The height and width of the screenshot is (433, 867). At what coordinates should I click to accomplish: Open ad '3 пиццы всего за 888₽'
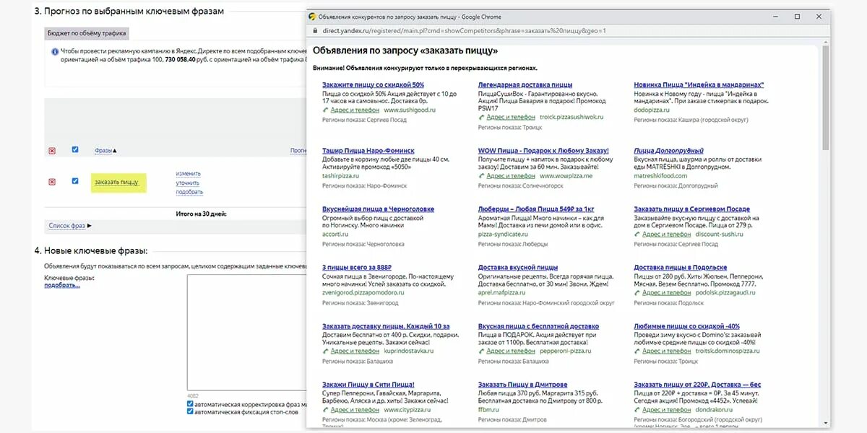coord(357,268)
